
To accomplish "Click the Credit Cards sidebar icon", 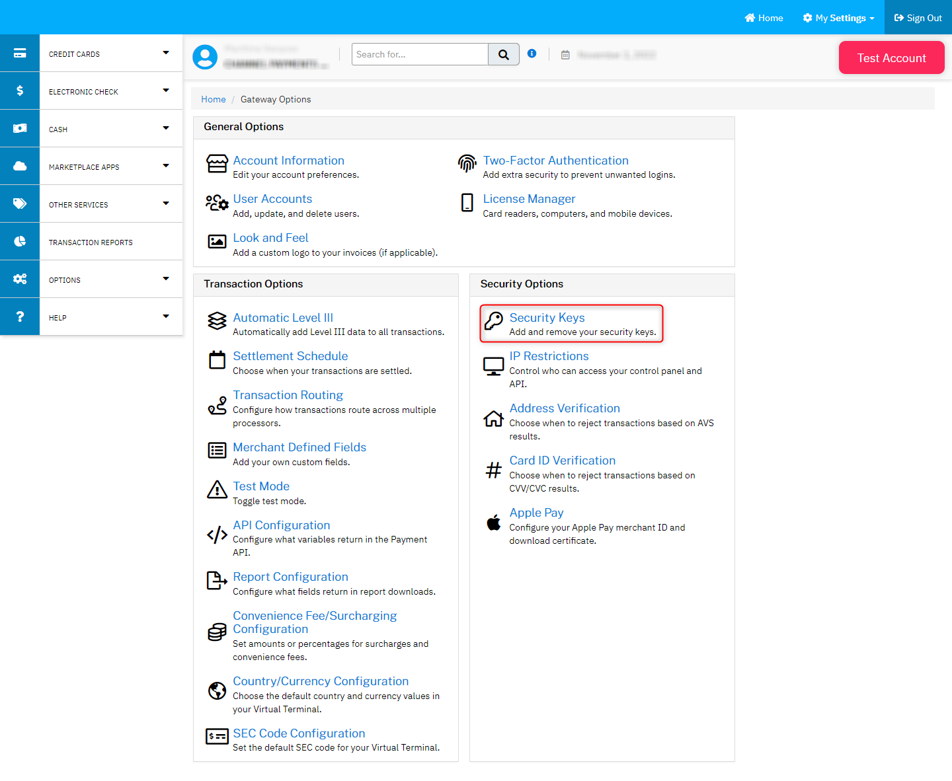I will (20, 53).
